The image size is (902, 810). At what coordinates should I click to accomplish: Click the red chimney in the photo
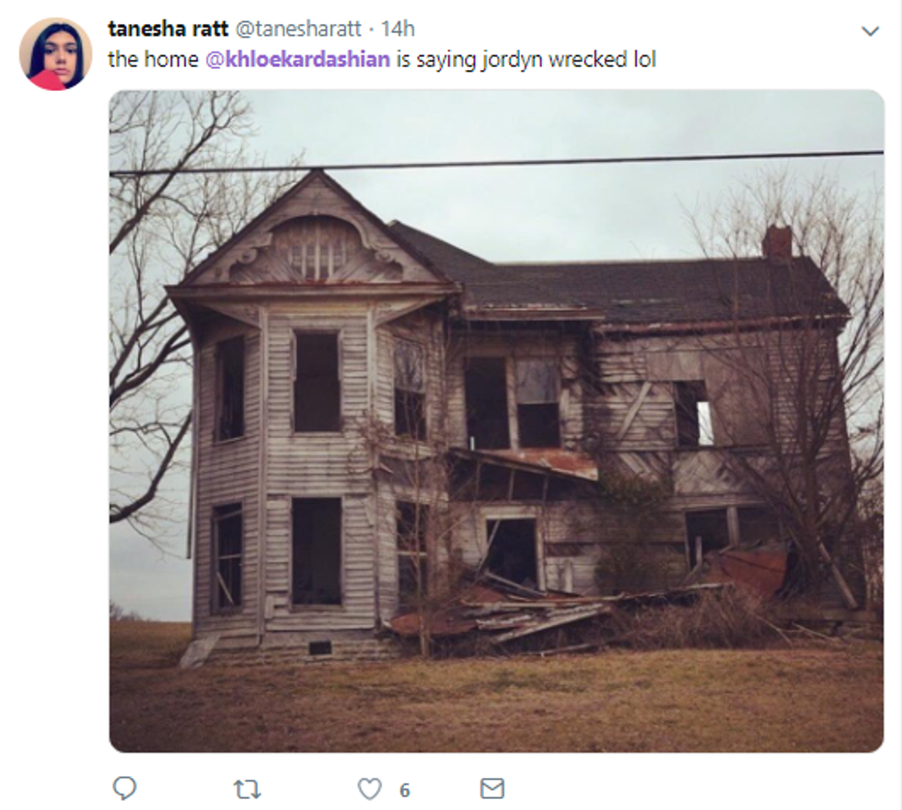click(777, 241)
